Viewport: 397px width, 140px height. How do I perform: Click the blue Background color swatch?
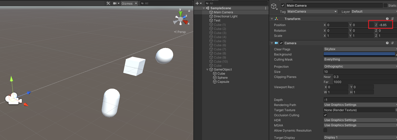[x=359, y=54]
